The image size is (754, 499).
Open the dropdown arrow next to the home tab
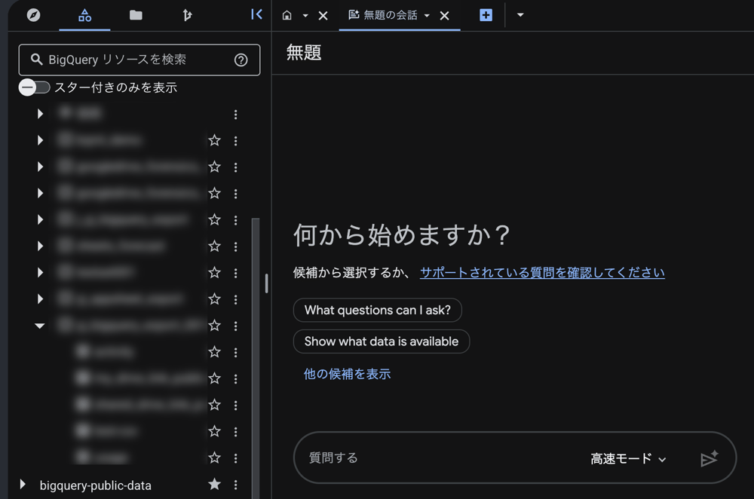[x=305, y=15]
